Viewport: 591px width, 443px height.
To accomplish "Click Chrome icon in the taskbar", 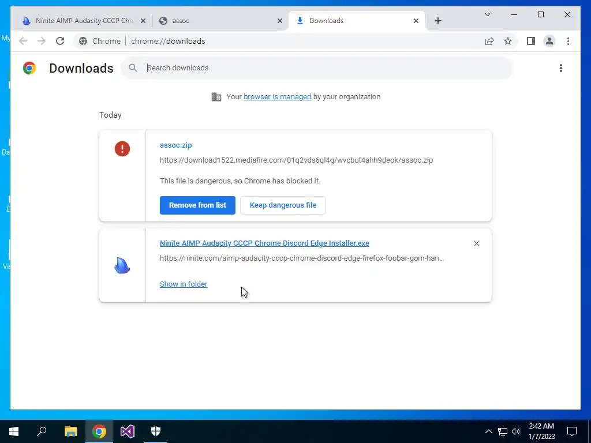I will point(99,431).
